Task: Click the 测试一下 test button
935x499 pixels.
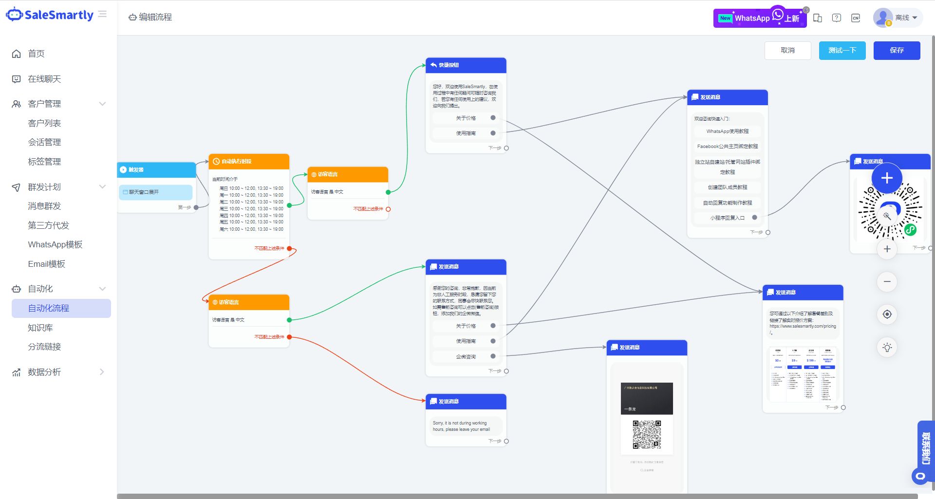Action: (842, 51)
